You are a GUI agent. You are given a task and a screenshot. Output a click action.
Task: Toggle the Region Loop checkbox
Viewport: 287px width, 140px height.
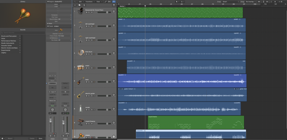click(x=59, y=6)
